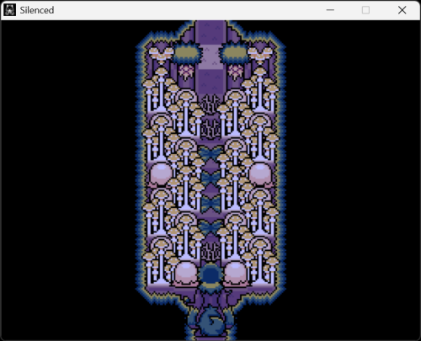
Task: Click the "Silenced" window title text
Action: tap(37, 10)
